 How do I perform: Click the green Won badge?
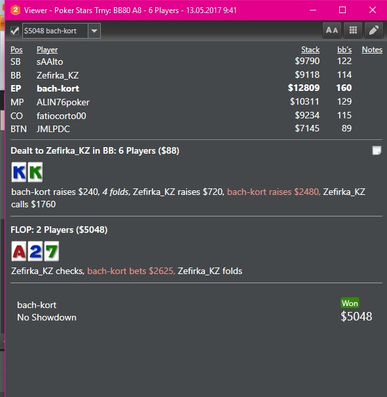click(x=350, y=303)
